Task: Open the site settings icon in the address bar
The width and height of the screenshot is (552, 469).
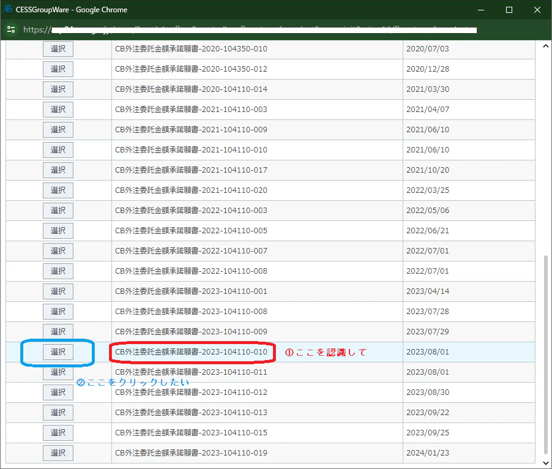Action: pos(11,28)
